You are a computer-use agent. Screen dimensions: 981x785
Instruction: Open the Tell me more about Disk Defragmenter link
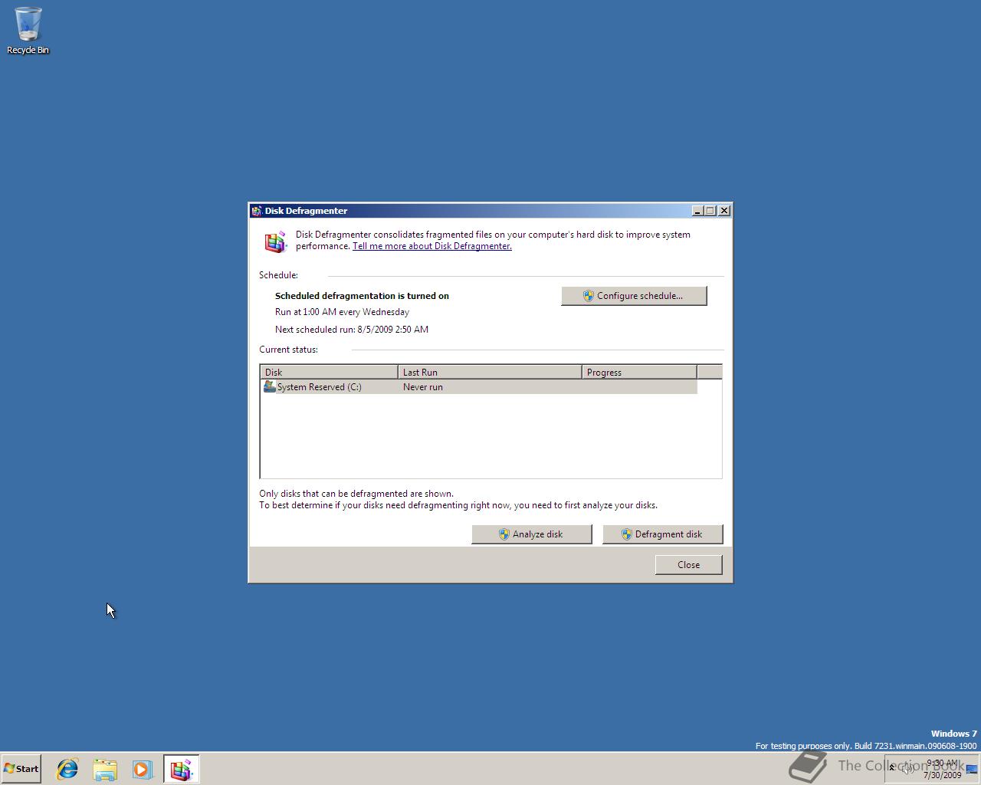tap(431, 246)
